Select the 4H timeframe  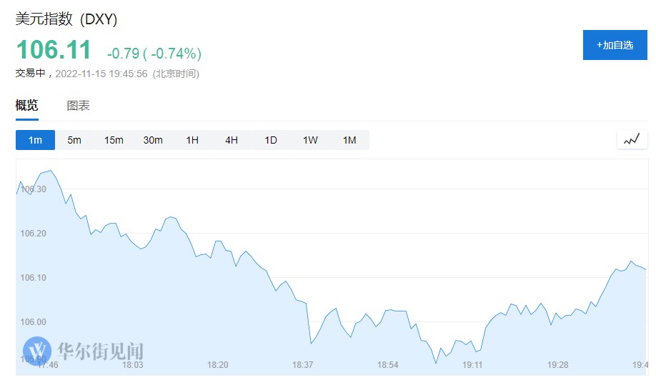(x=232, y=140)
